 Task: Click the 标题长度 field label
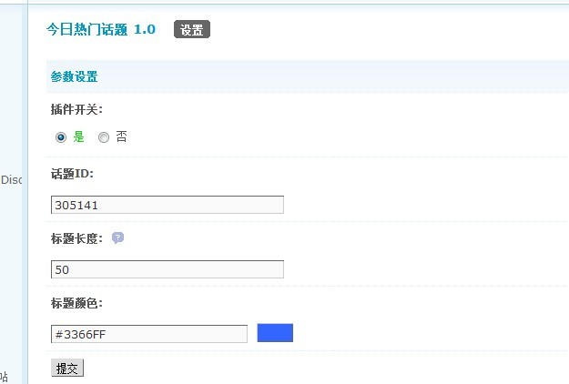(x=76, y=238)
